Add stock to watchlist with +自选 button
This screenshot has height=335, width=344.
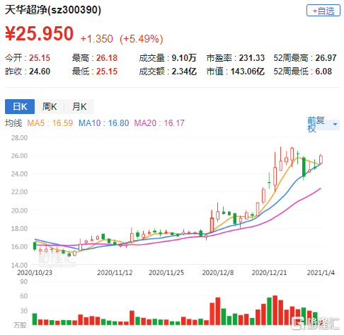(323, 11)
